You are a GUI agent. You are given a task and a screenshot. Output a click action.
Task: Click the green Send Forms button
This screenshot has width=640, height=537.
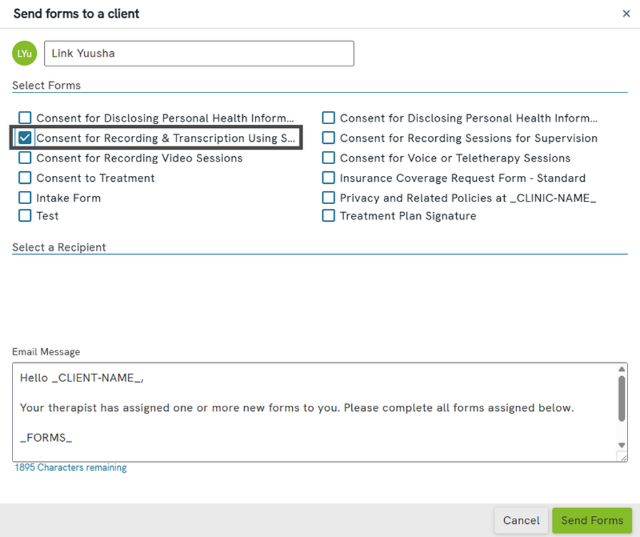point(592,521)
